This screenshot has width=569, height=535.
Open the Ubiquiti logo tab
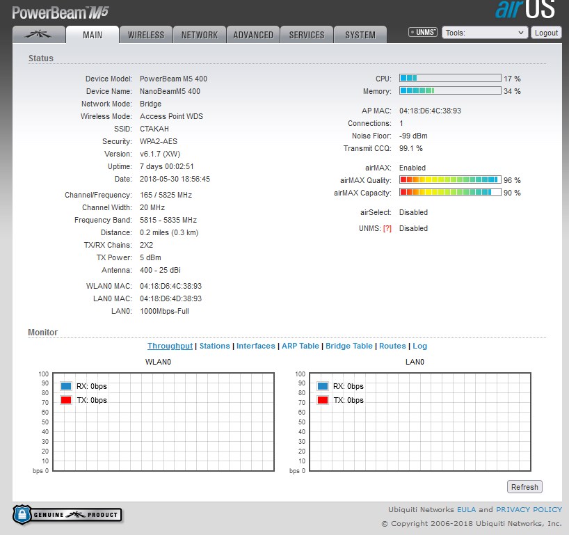(x=39, y=35)
